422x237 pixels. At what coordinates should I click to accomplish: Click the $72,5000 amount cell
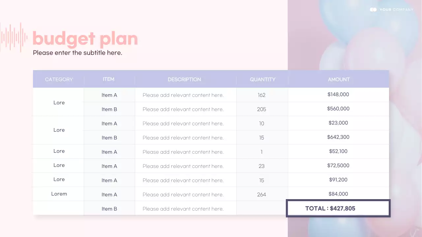[338, 166]
